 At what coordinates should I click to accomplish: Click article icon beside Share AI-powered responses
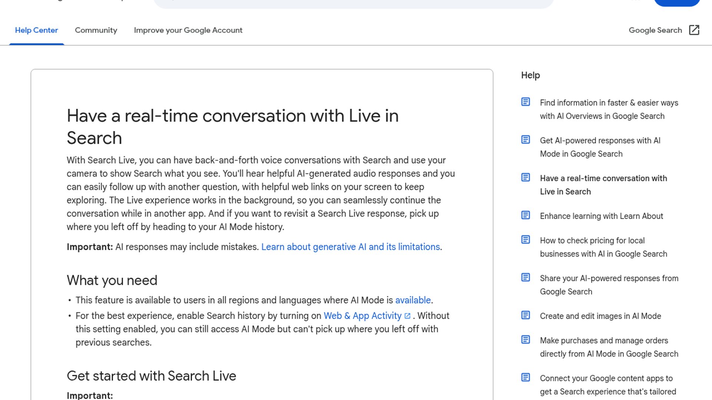pos(525,277)
